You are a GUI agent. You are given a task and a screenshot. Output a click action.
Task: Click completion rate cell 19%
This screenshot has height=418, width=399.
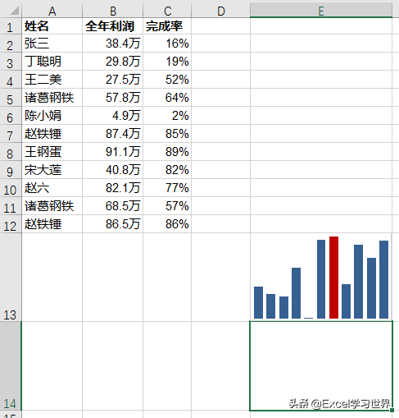(x=167, y=62)
